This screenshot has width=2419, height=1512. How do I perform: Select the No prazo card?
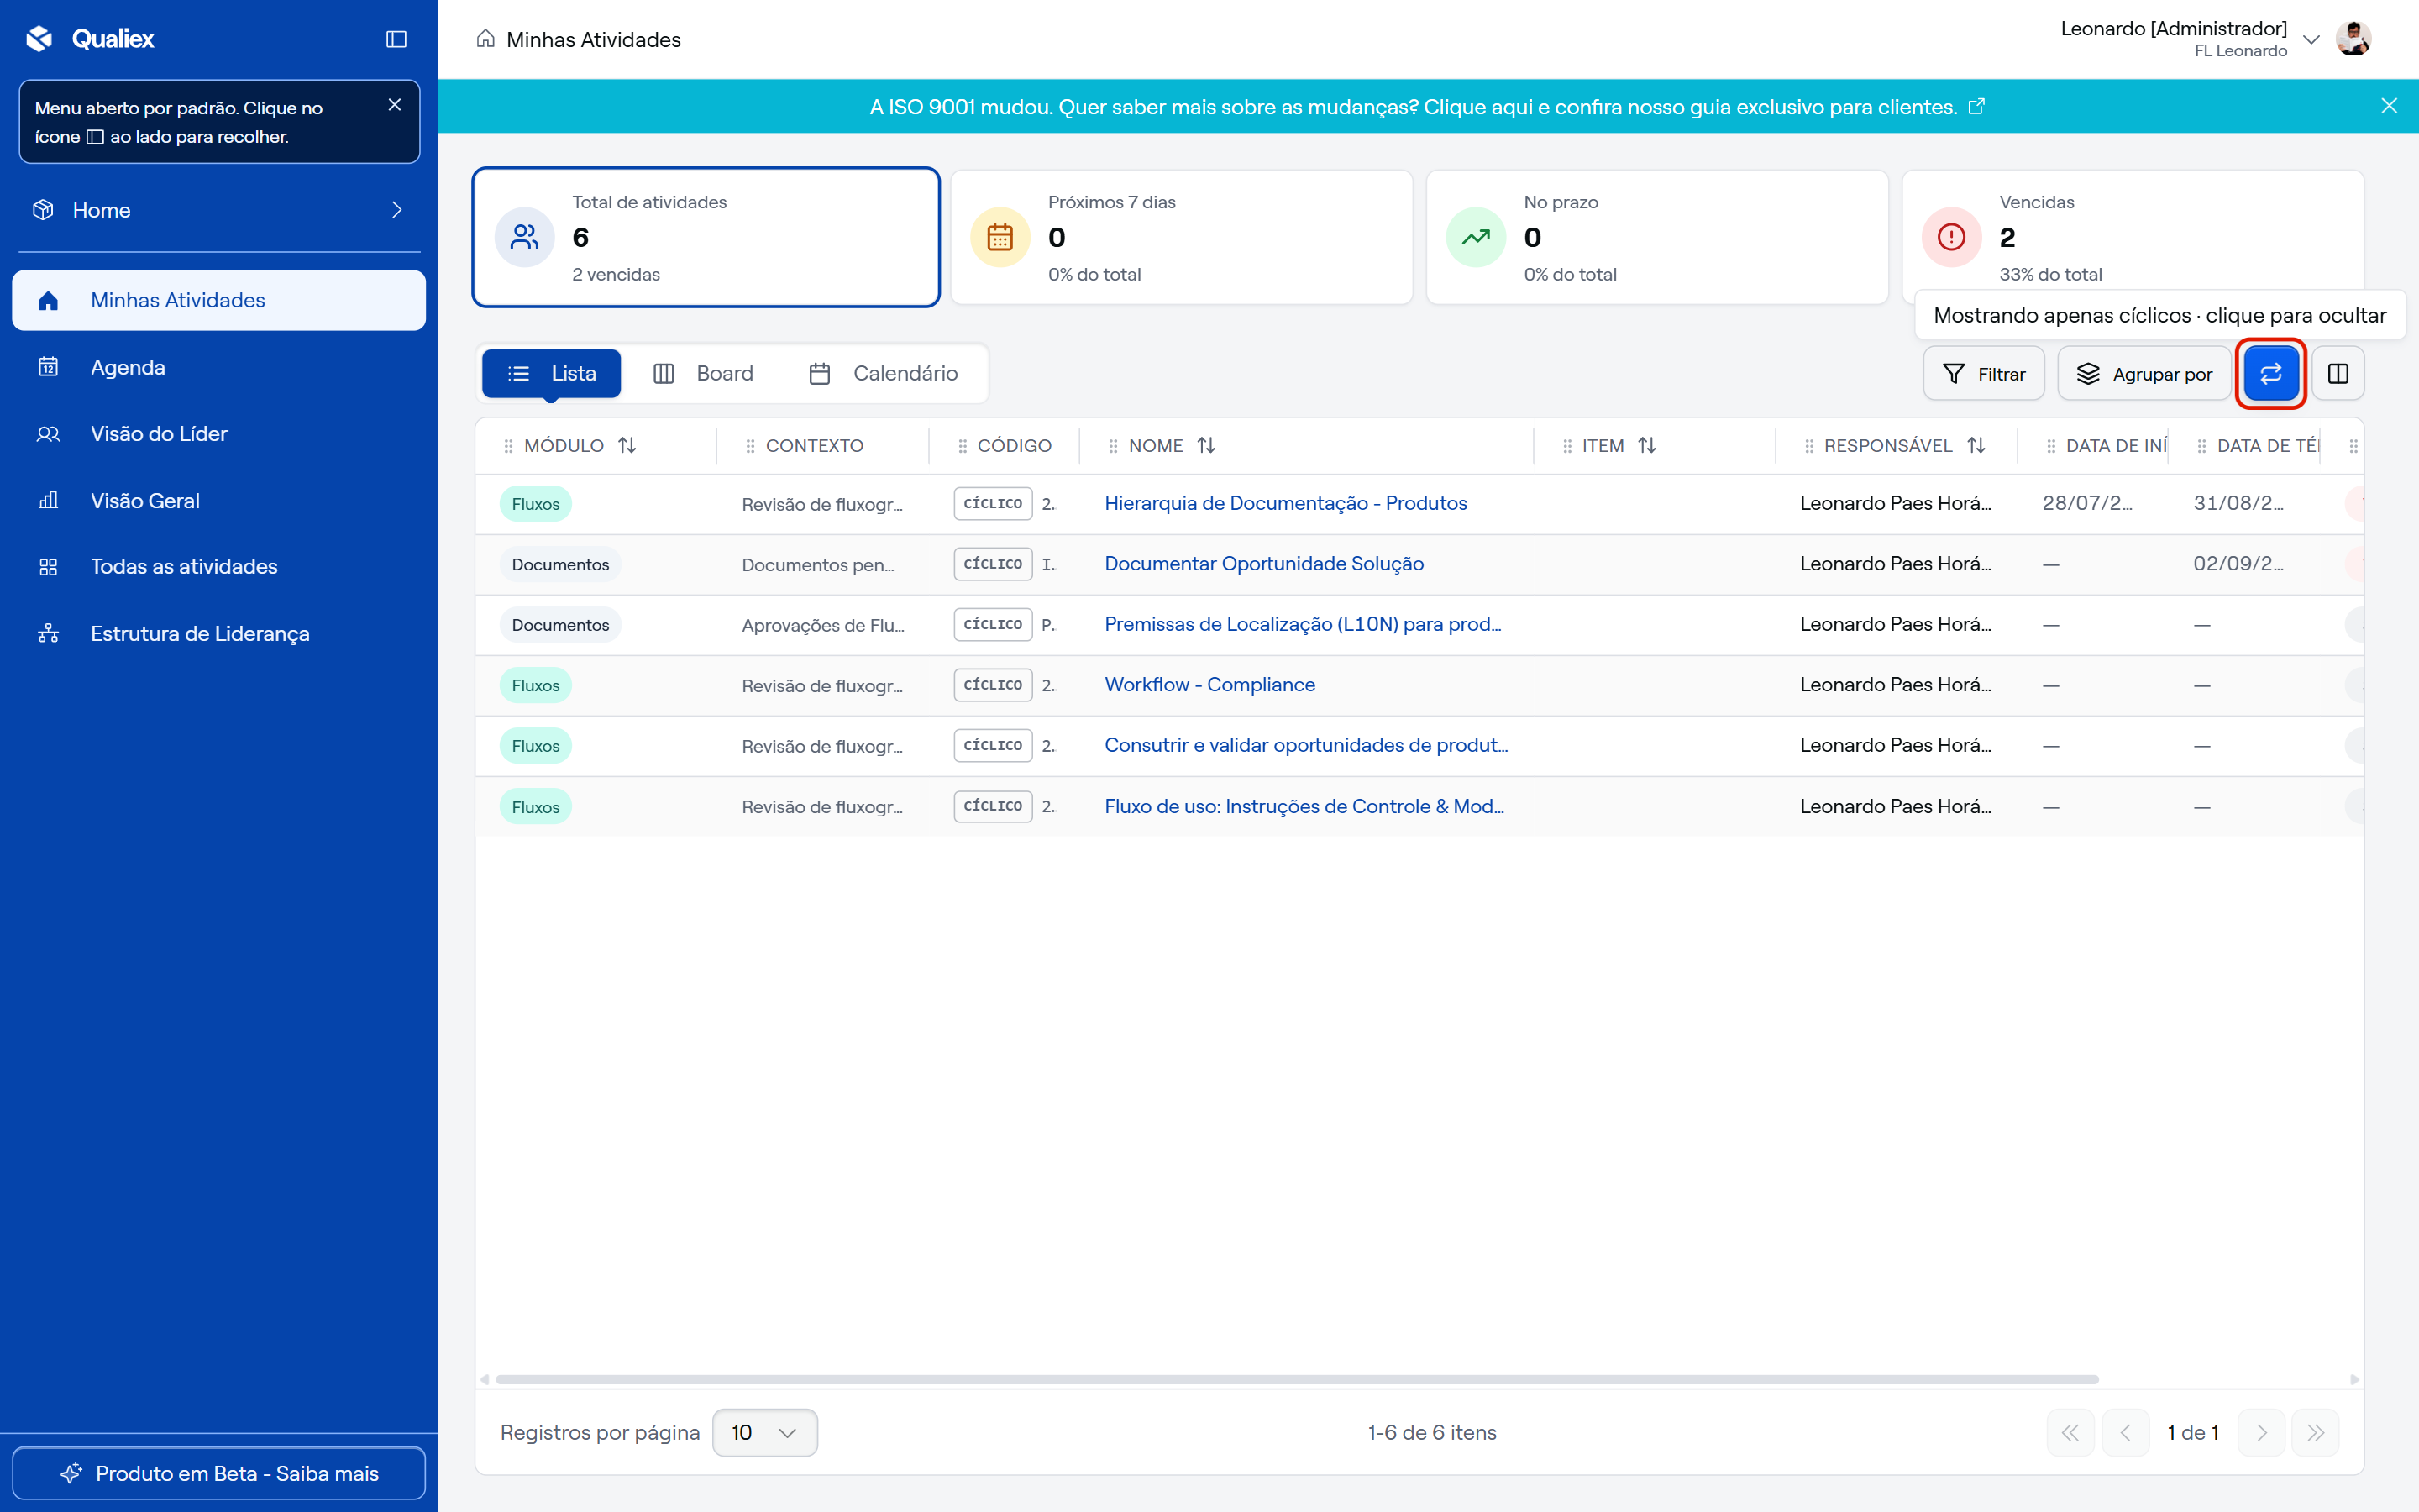pos(1657,238)
